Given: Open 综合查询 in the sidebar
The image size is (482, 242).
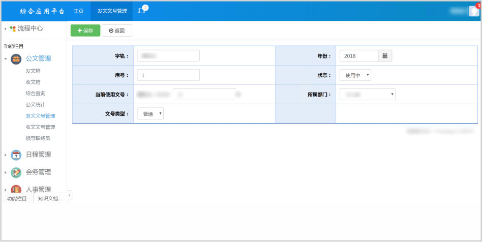Looking at the screenshot, I should click(x=36, y=94).
